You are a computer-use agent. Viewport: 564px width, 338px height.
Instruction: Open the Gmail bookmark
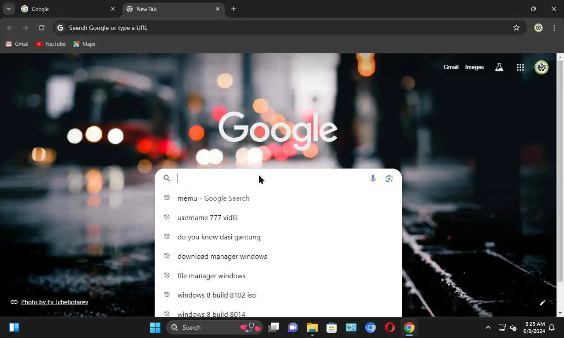point(17,44)
